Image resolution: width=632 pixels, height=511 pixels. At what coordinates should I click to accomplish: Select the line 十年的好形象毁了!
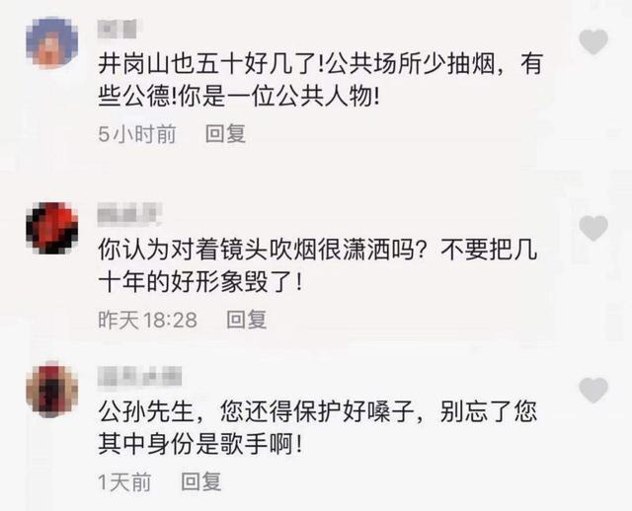[x=200, y=283]
